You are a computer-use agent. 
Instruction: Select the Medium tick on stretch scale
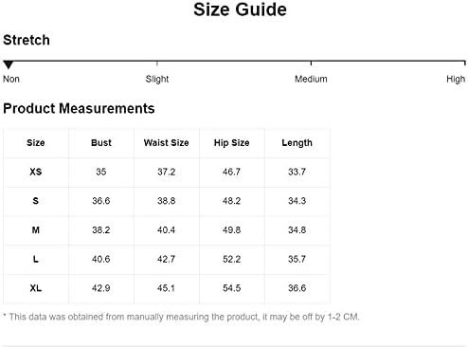(x=311, y=64)
